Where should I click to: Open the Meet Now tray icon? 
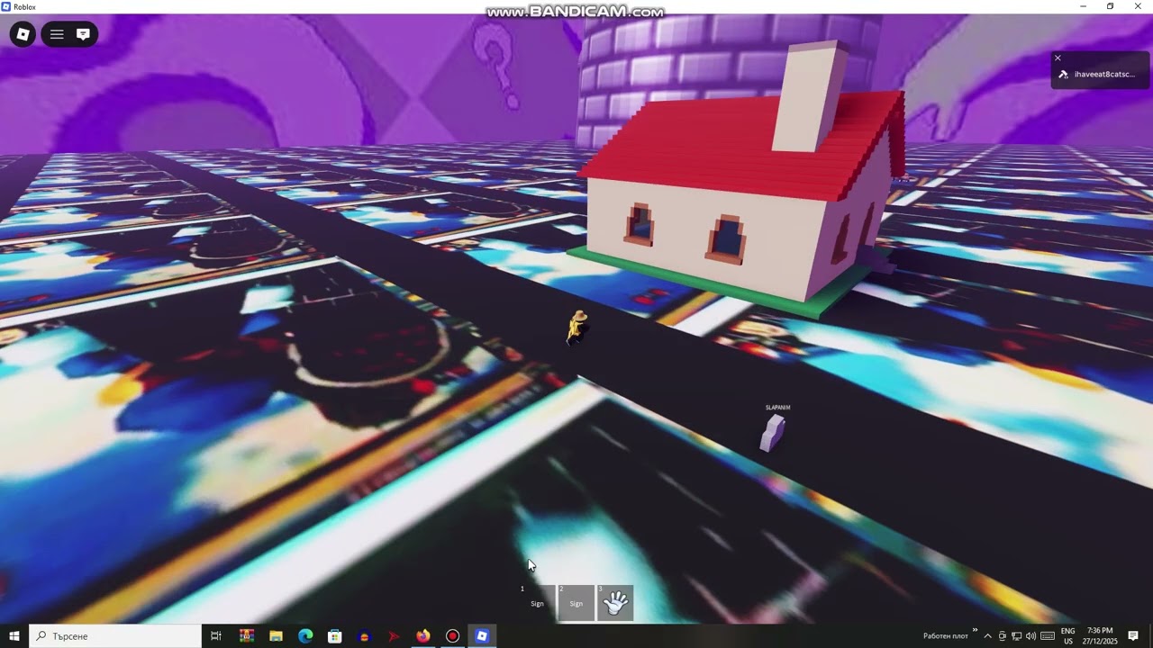tap(1003, 636)
